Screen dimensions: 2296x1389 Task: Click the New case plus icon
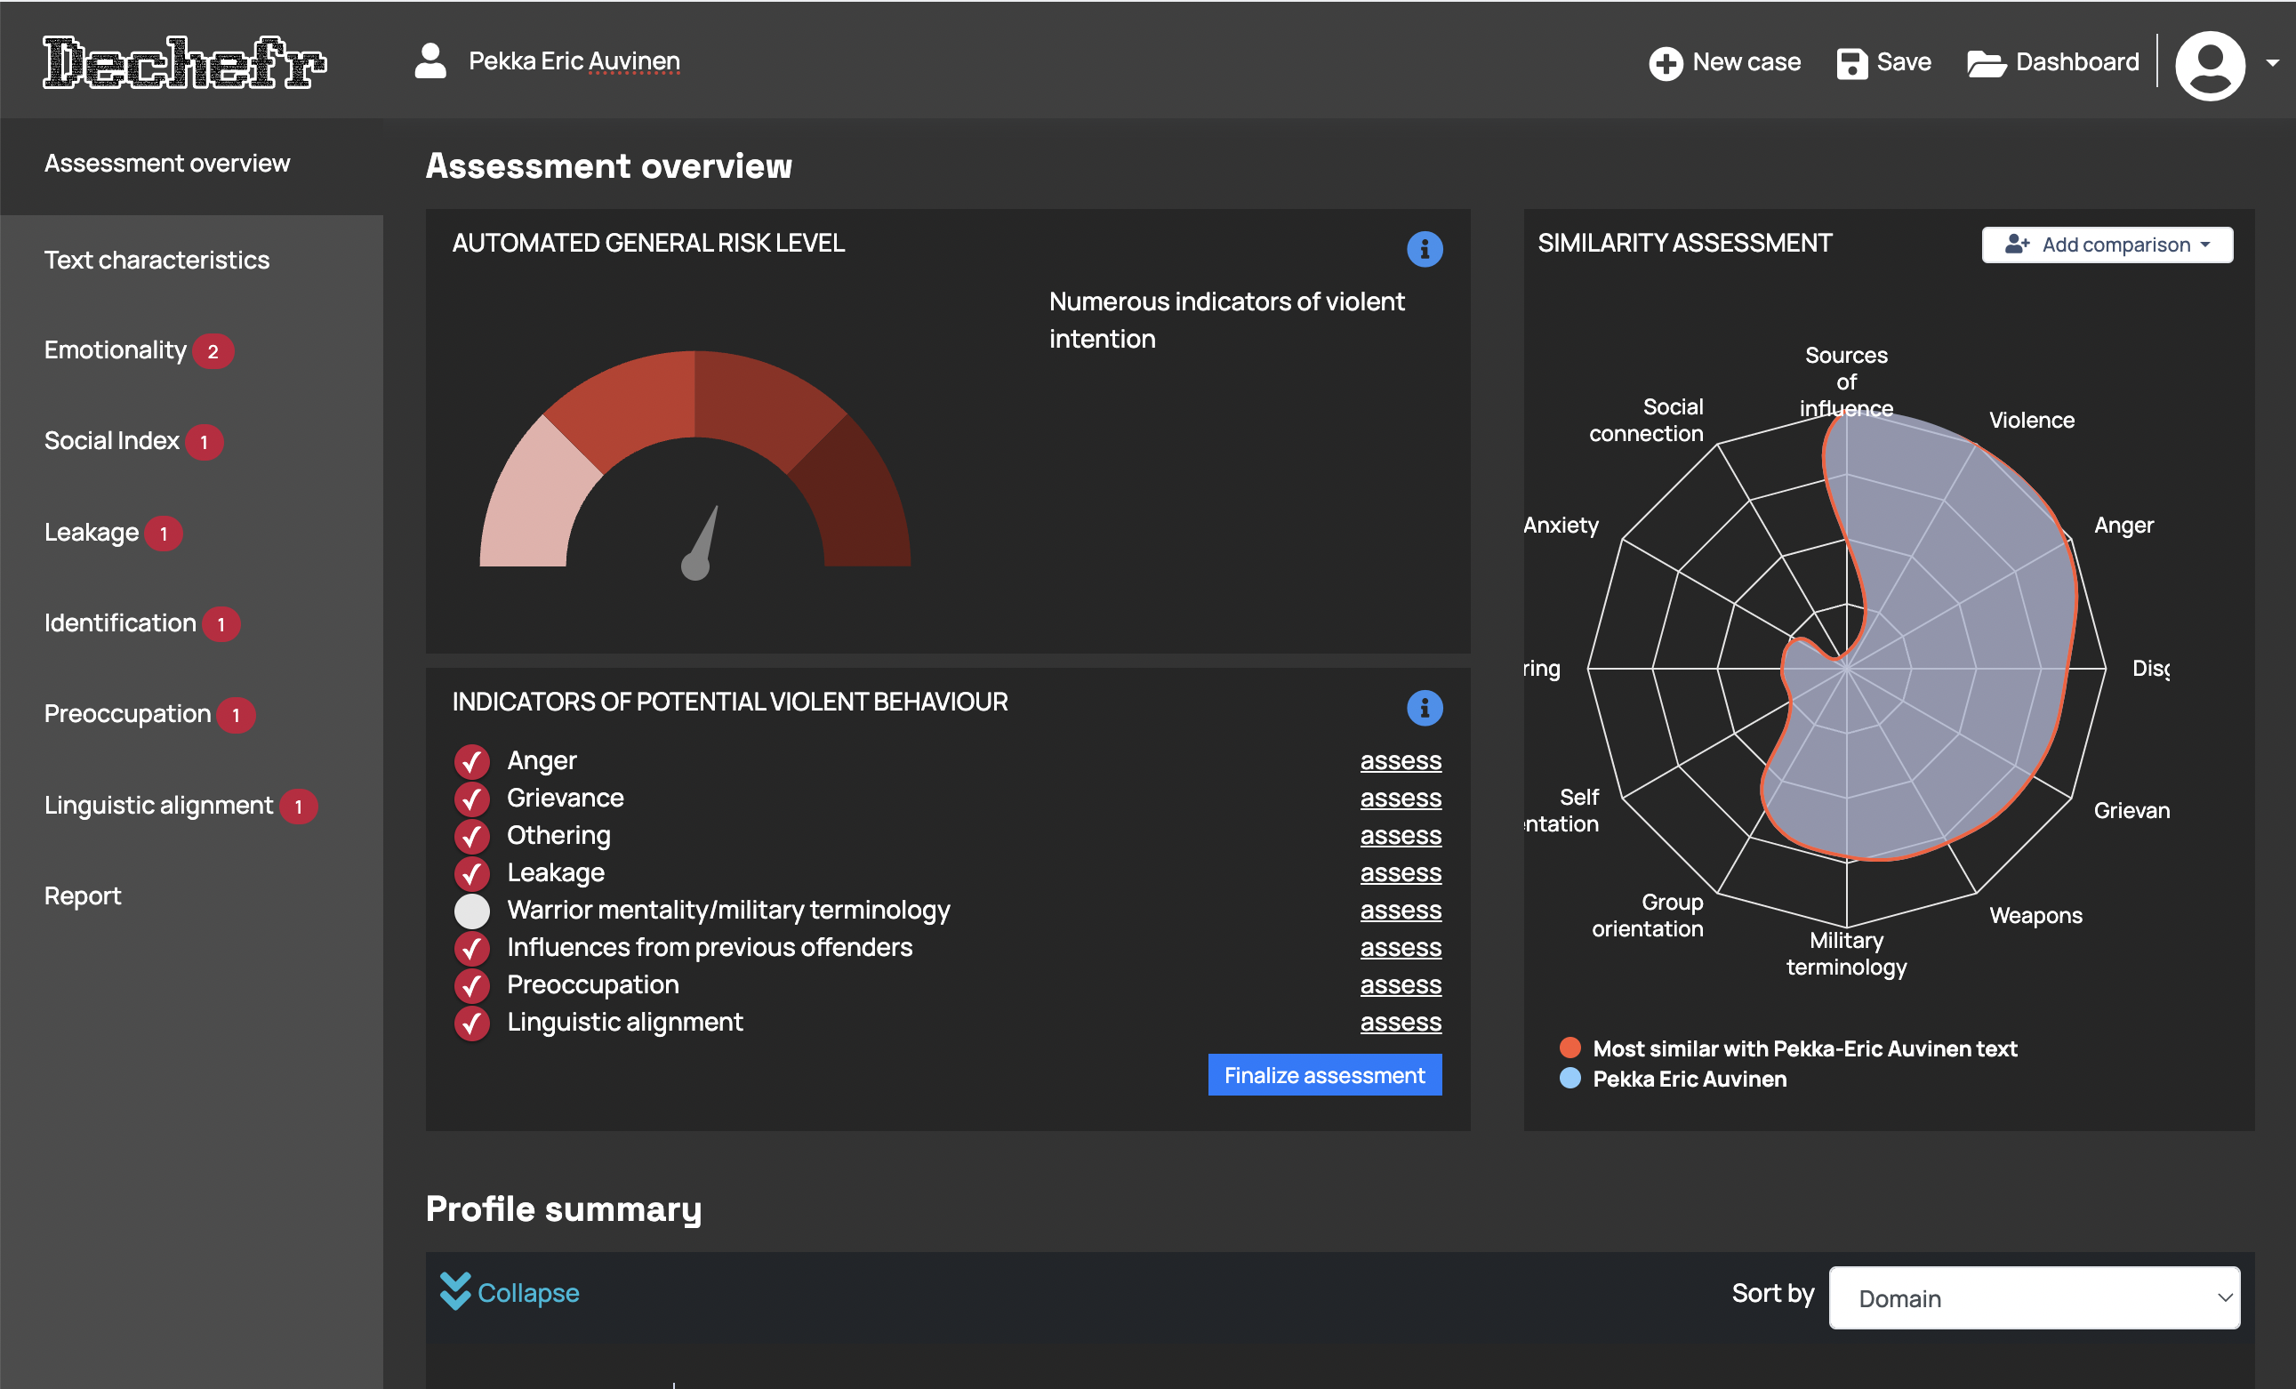[x=1665, y=63]
